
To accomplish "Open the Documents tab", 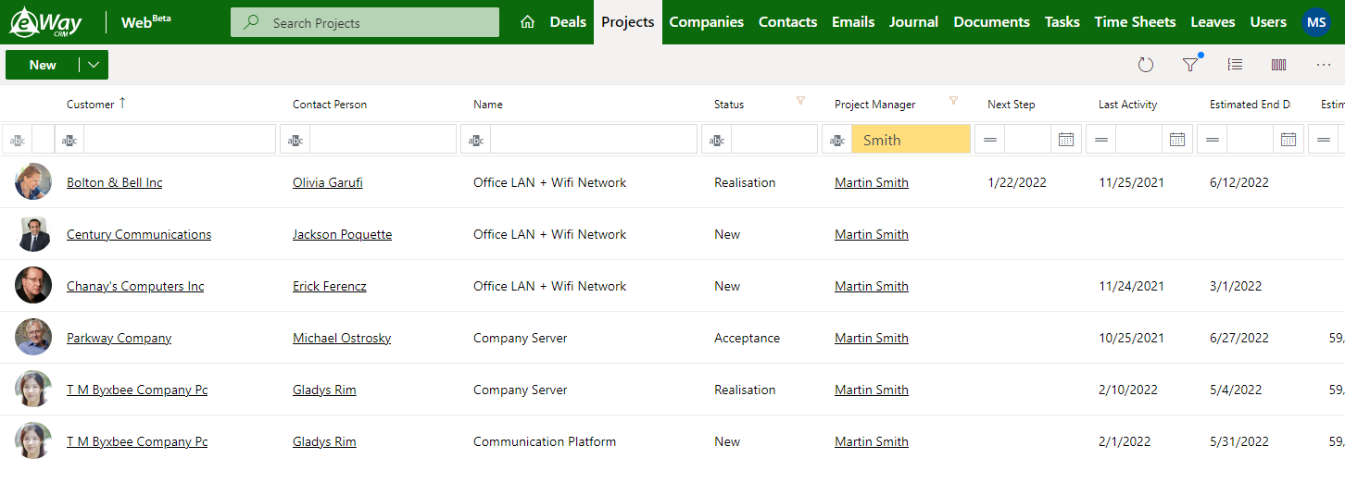I will point(992,22).
